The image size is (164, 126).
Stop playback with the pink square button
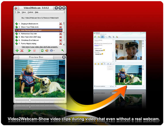tap(35, 51)
